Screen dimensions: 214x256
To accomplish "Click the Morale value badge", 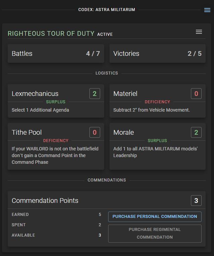I will pos(196,133).
